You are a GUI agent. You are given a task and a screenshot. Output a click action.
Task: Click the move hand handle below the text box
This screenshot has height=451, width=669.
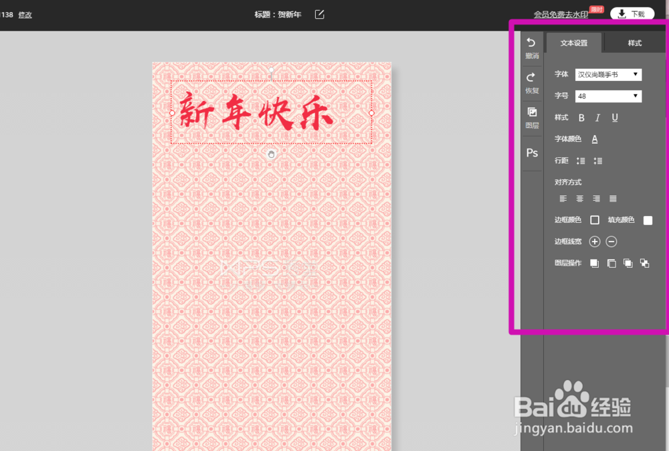pos(272,154)
